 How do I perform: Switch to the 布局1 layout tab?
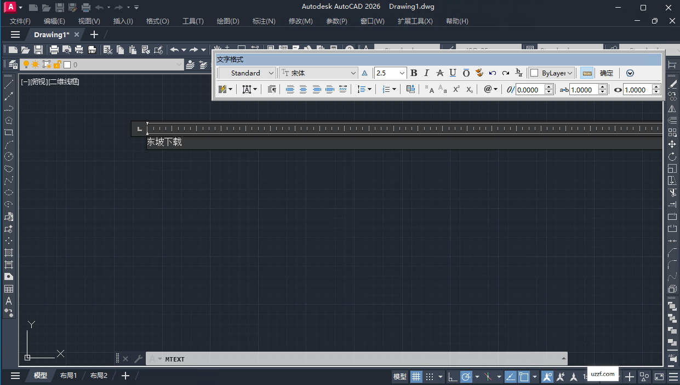click(68, 376)
